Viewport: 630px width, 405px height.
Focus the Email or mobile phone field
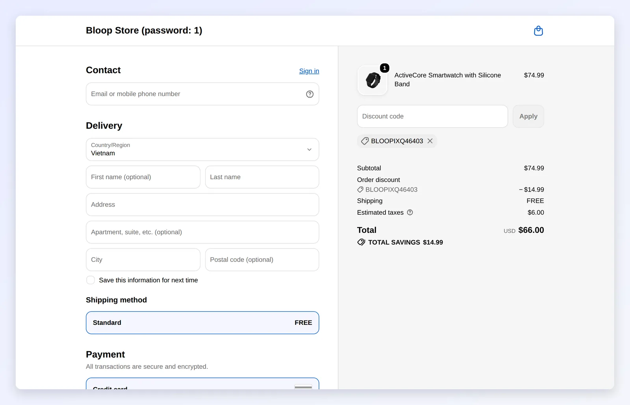[x=202, y=94]
